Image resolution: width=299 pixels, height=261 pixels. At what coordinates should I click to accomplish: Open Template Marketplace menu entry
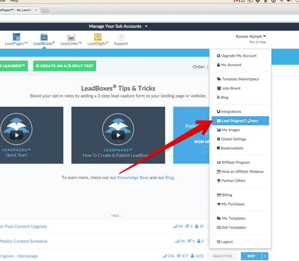238,79
